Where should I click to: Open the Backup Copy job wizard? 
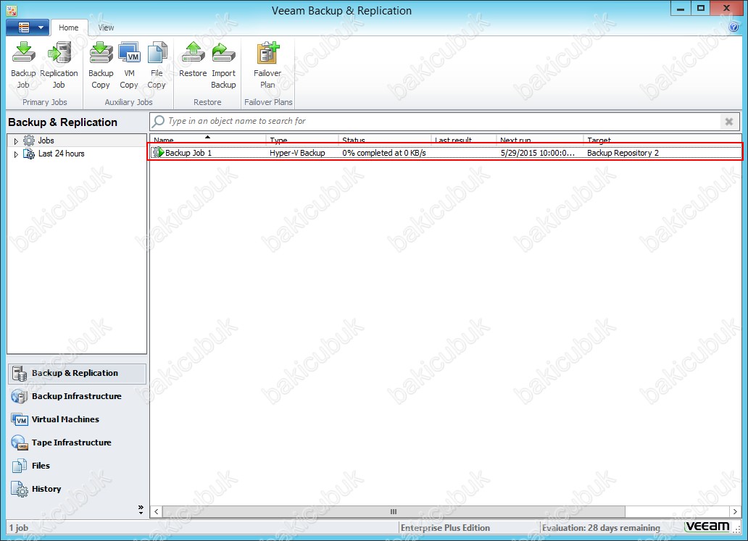click(101, 65)
